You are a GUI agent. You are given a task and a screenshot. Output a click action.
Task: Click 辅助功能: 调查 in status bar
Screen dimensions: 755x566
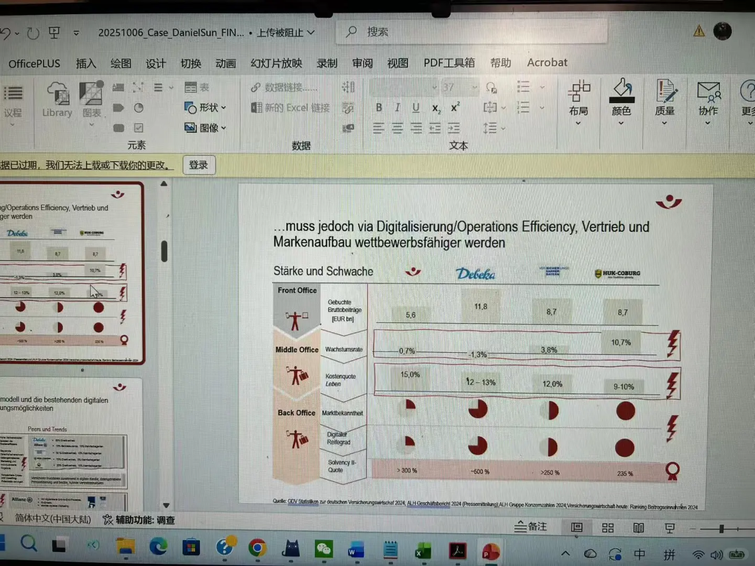click(x=139, y=520)
